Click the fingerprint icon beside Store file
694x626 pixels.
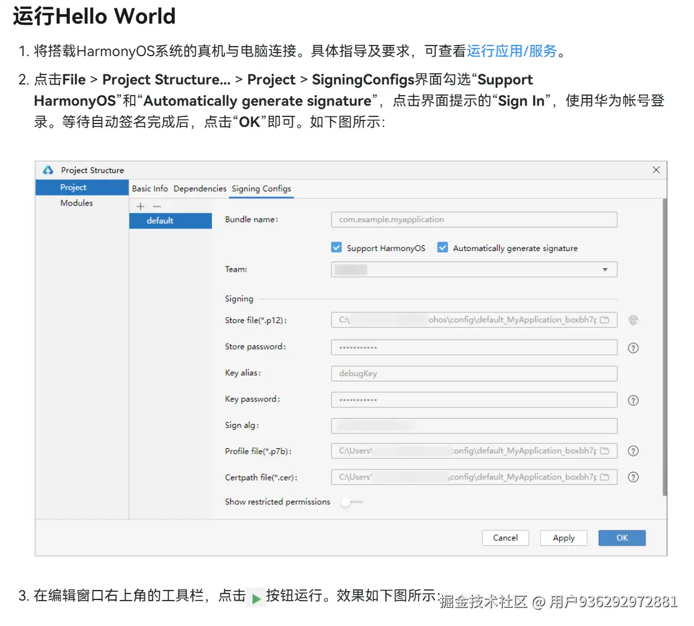633,320
